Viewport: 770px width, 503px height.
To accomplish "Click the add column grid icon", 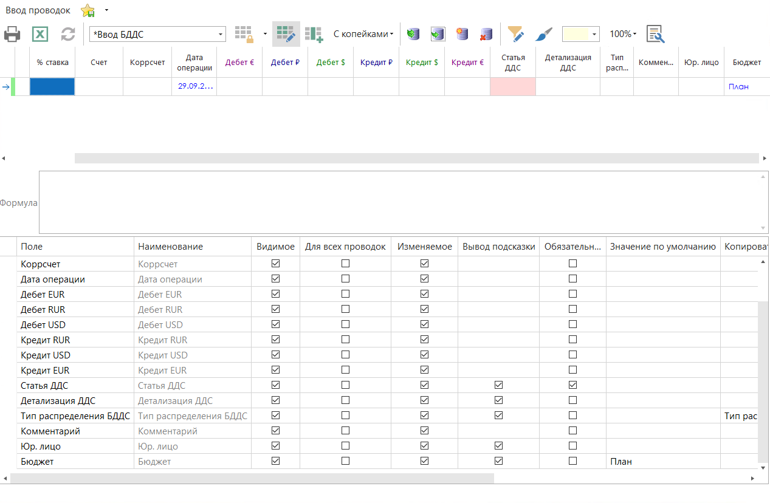I will coord(314,34).
